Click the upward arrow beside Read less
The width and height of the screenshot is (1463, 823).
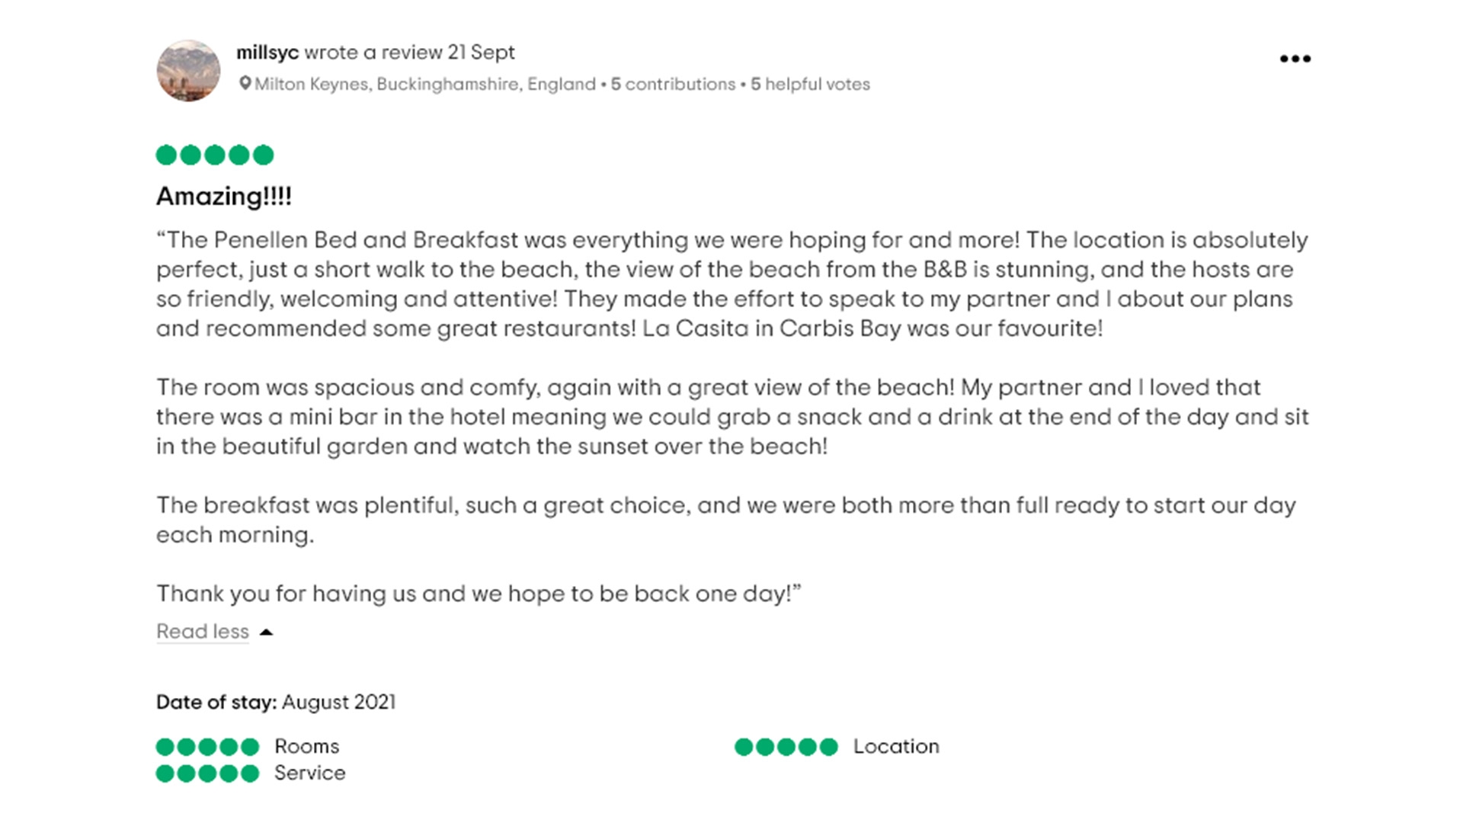point(266,632)
